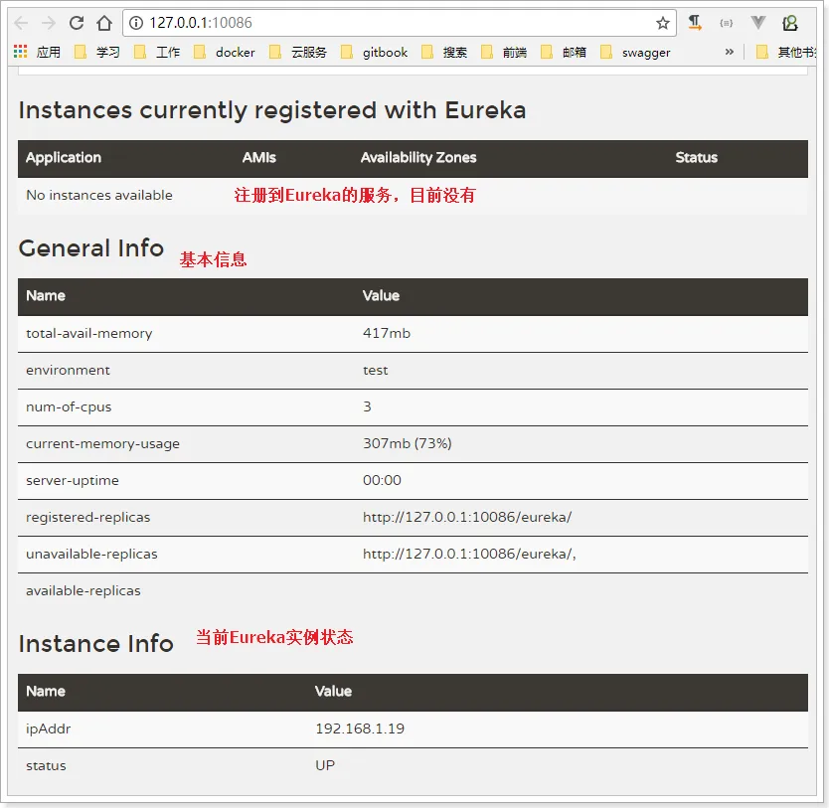This screenshot has height=808, width=829.
Task: Click the num-of-cpus row name
Action: [x=69, y=406]
